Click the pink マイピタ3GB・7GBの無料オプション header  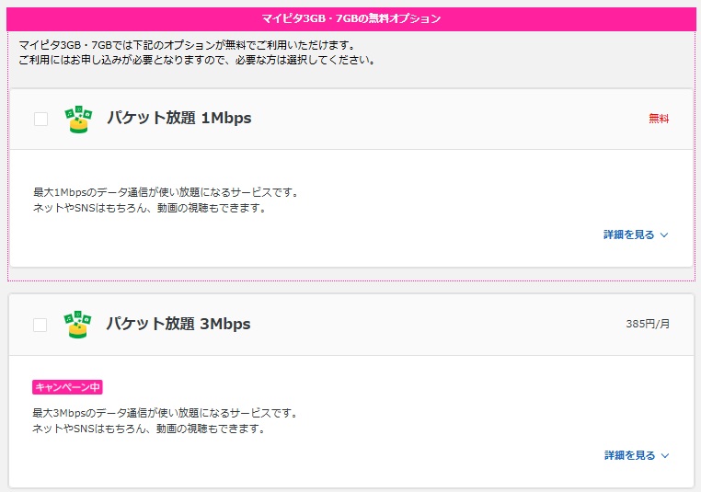click(351, 18)
